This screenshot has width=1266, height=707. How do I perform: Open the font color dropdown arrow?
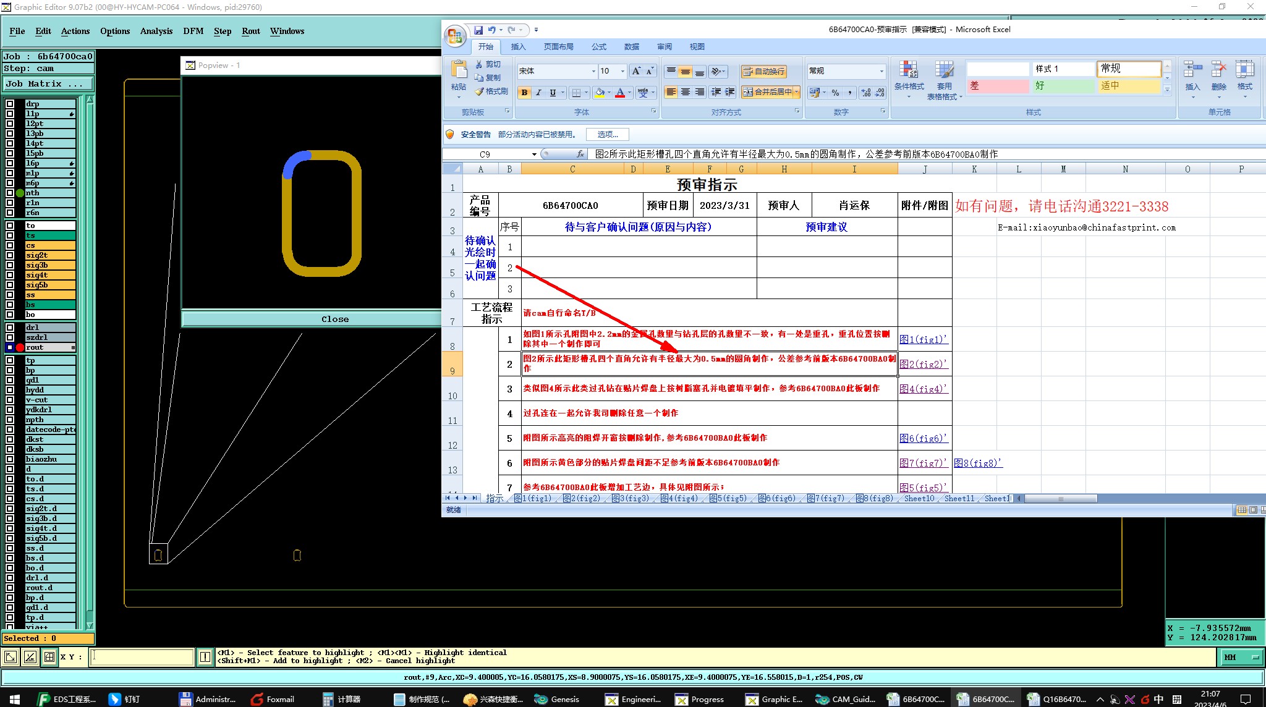pyautogui.click(x=629, y=93)
